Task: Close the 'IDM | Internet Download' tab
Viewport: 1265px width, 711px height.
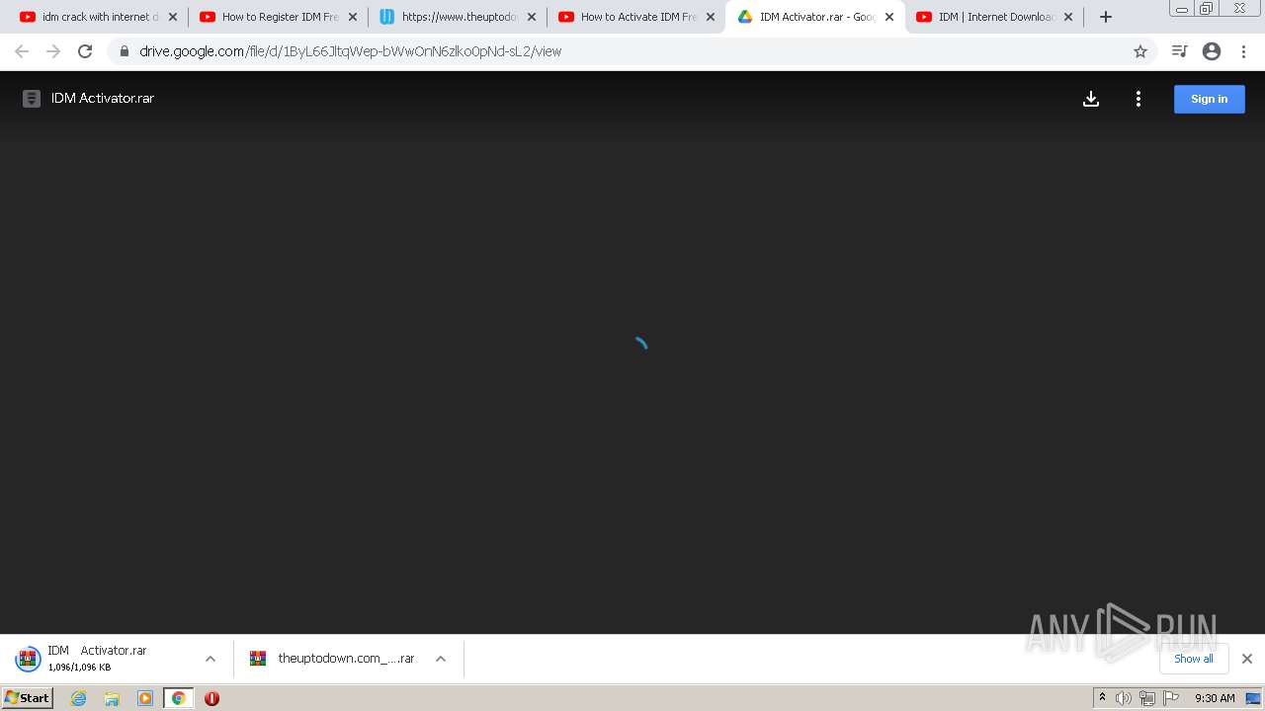Action: point(1068,17)
